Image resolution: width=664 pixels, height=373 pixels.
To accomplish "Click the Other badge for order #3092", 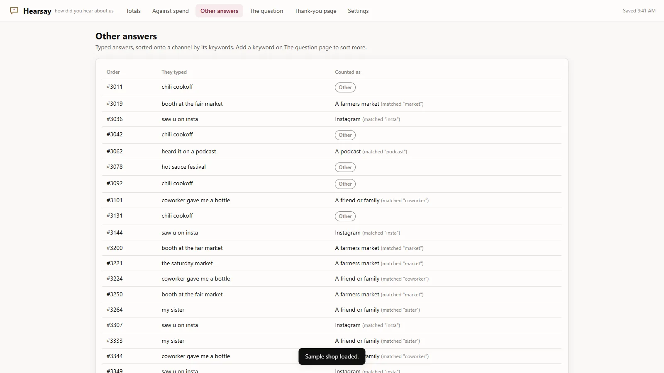I will click(345, 184).
